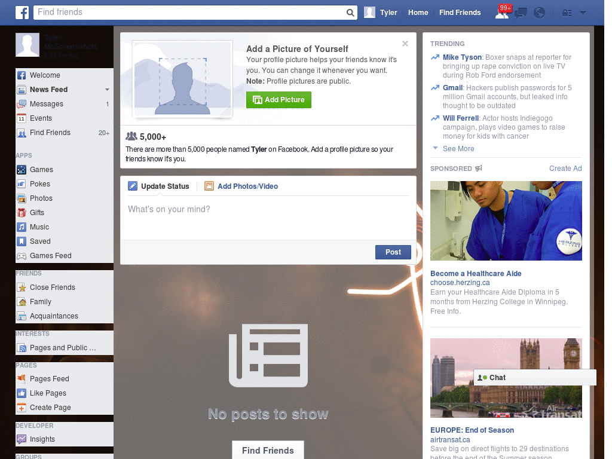The width and height of the screenshot is (612, 459).
Task: Click the search magnifier icon
Action: point(350,13)
